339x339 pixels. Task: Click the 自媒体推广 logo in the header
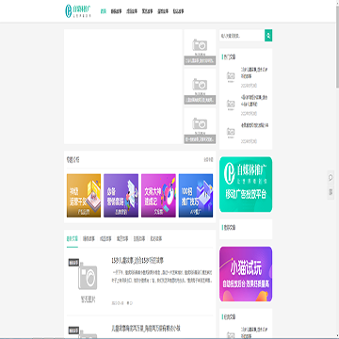pyautogui.click(x=78, y=10)
